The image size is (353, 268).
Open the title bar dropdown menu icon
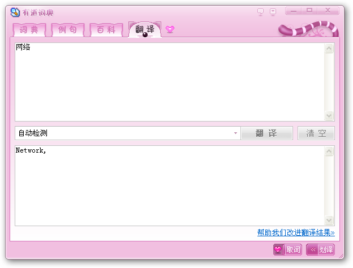[x=273, y=11]
